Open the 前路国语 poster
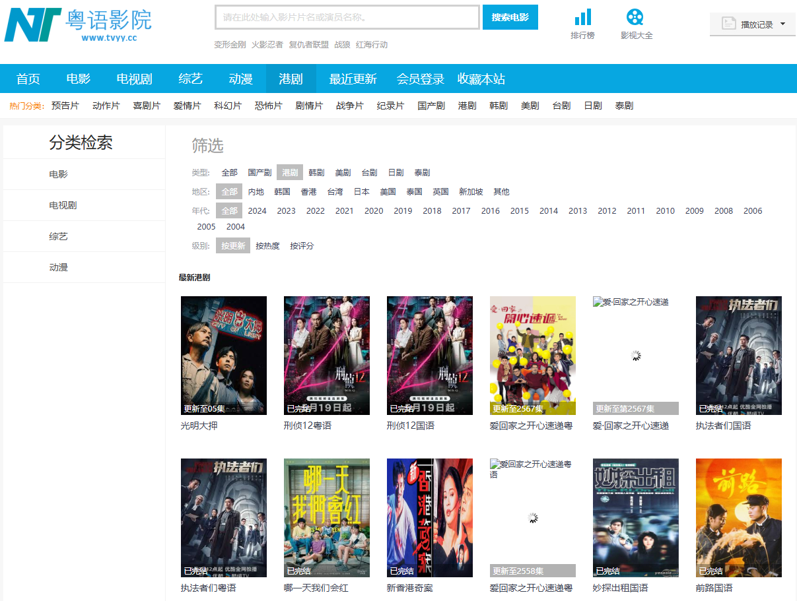 pos(739,518)
